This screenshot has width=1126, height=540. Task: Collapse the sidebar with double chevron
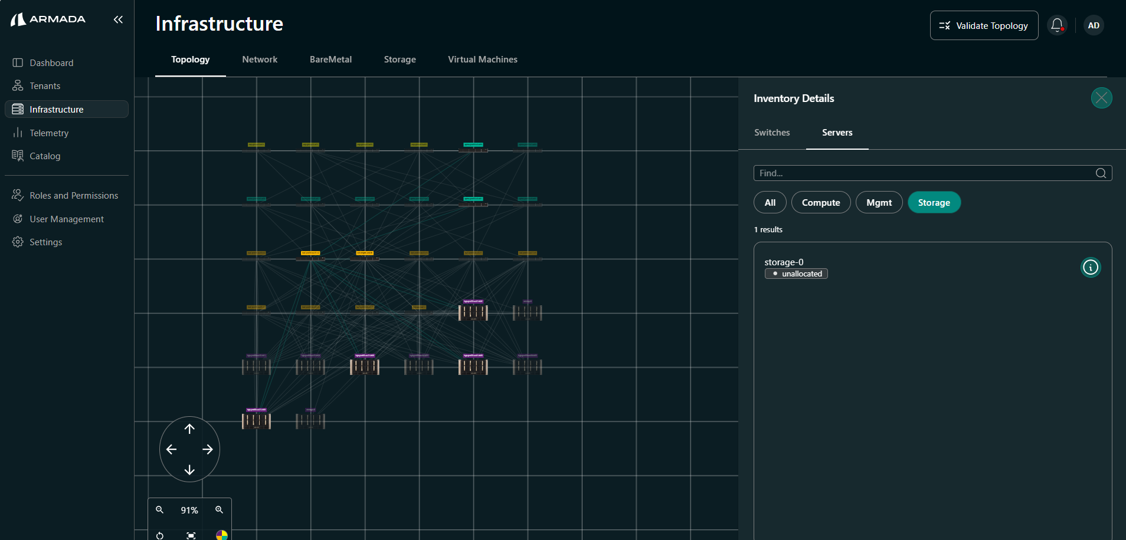[x=118, y=19]
